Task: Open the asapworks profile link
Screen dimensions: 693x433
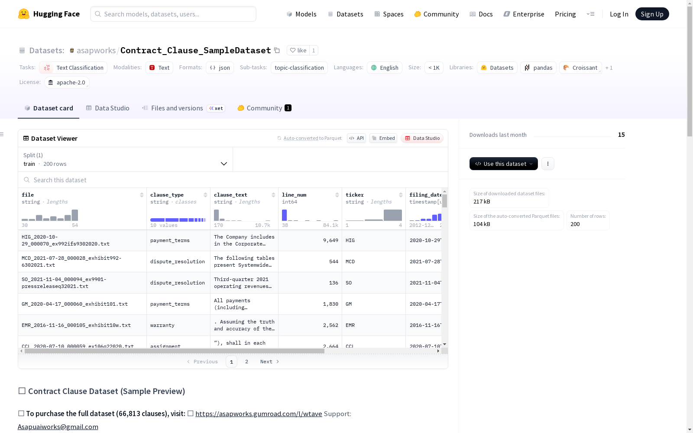Action: (96, 50)
